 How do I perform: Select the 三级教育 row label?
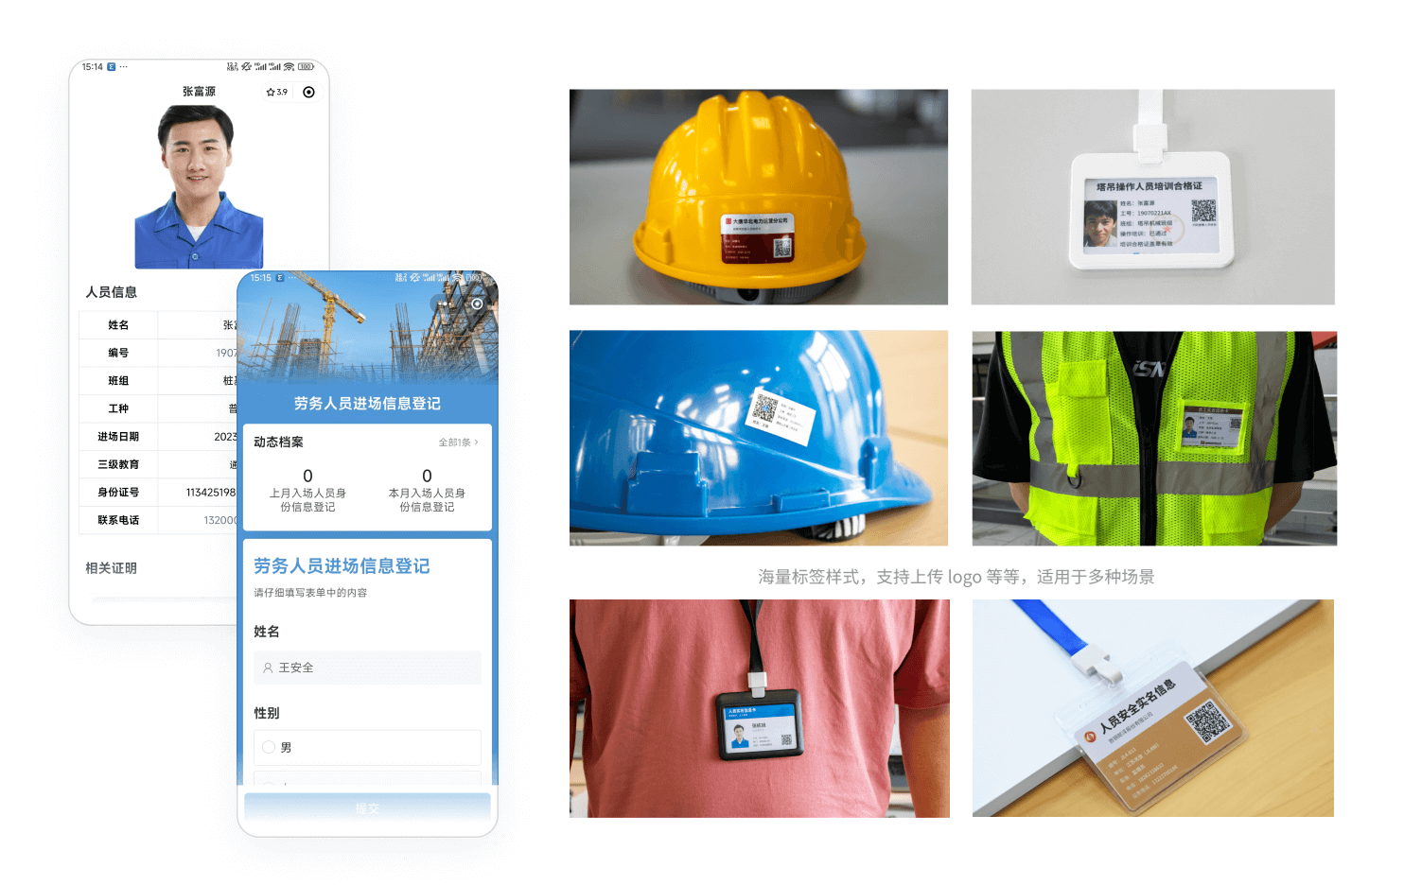coord(118,464)
